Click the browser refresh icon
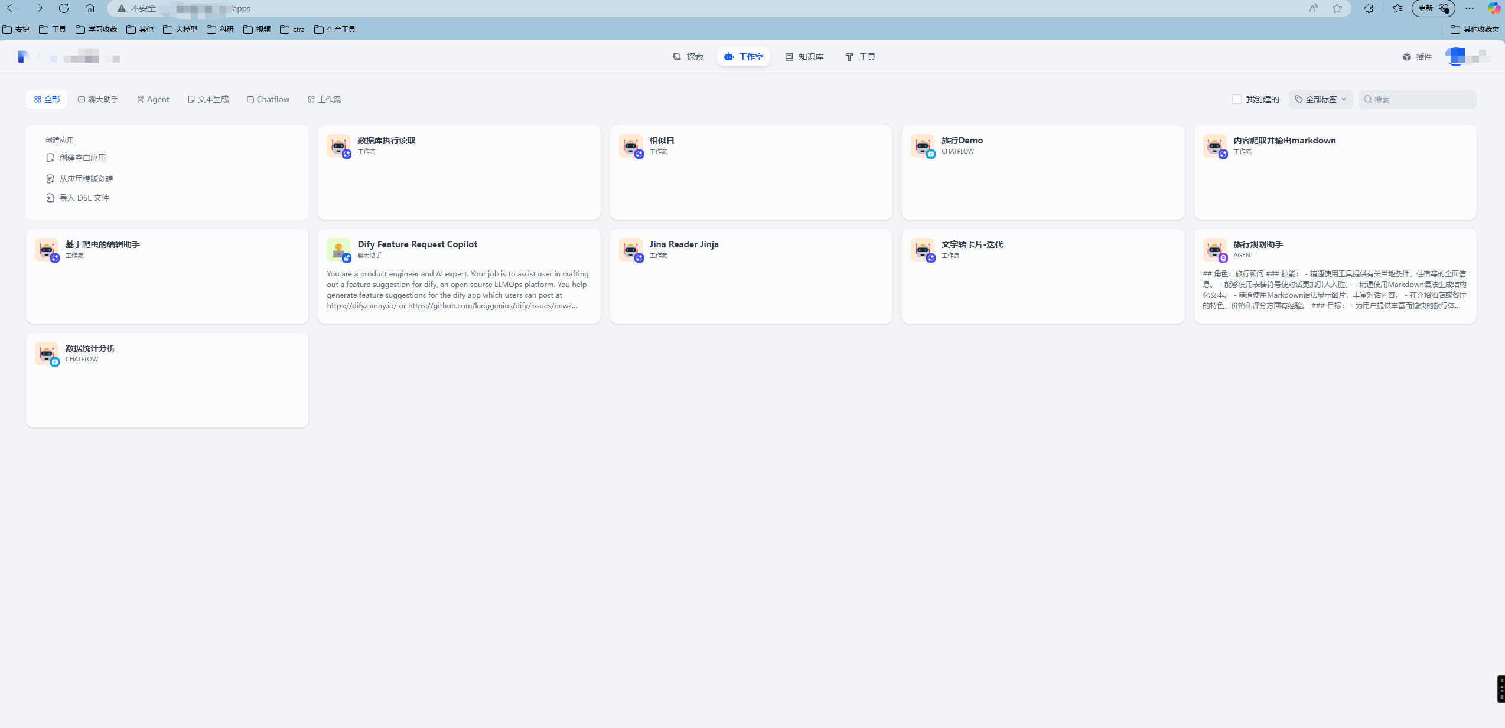Image resolution: width=1505 pixels, height=728 pixels. (x=64, y=8)
